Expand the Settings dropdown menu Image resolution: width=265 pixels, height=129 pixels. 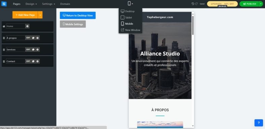click(x=48, y=4)
